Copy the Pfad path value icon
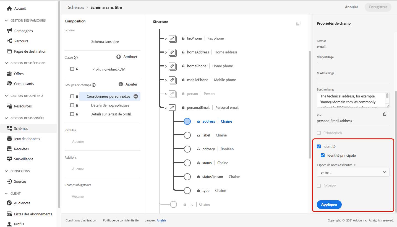The width and height of the screenshot is (397, 227). click(385, 114)
